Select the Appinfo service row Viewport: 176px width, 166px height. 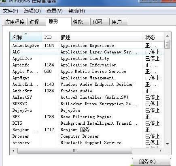click(x=87, y=65)
